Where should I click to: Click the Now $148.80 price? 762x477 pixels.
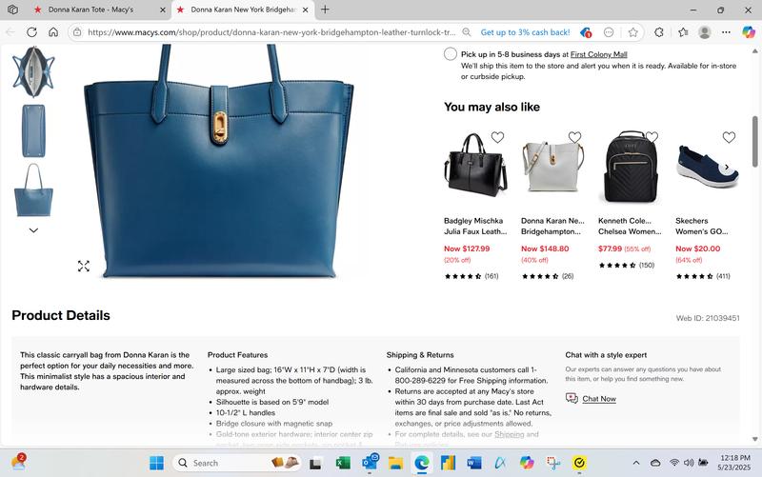[545, 248]
